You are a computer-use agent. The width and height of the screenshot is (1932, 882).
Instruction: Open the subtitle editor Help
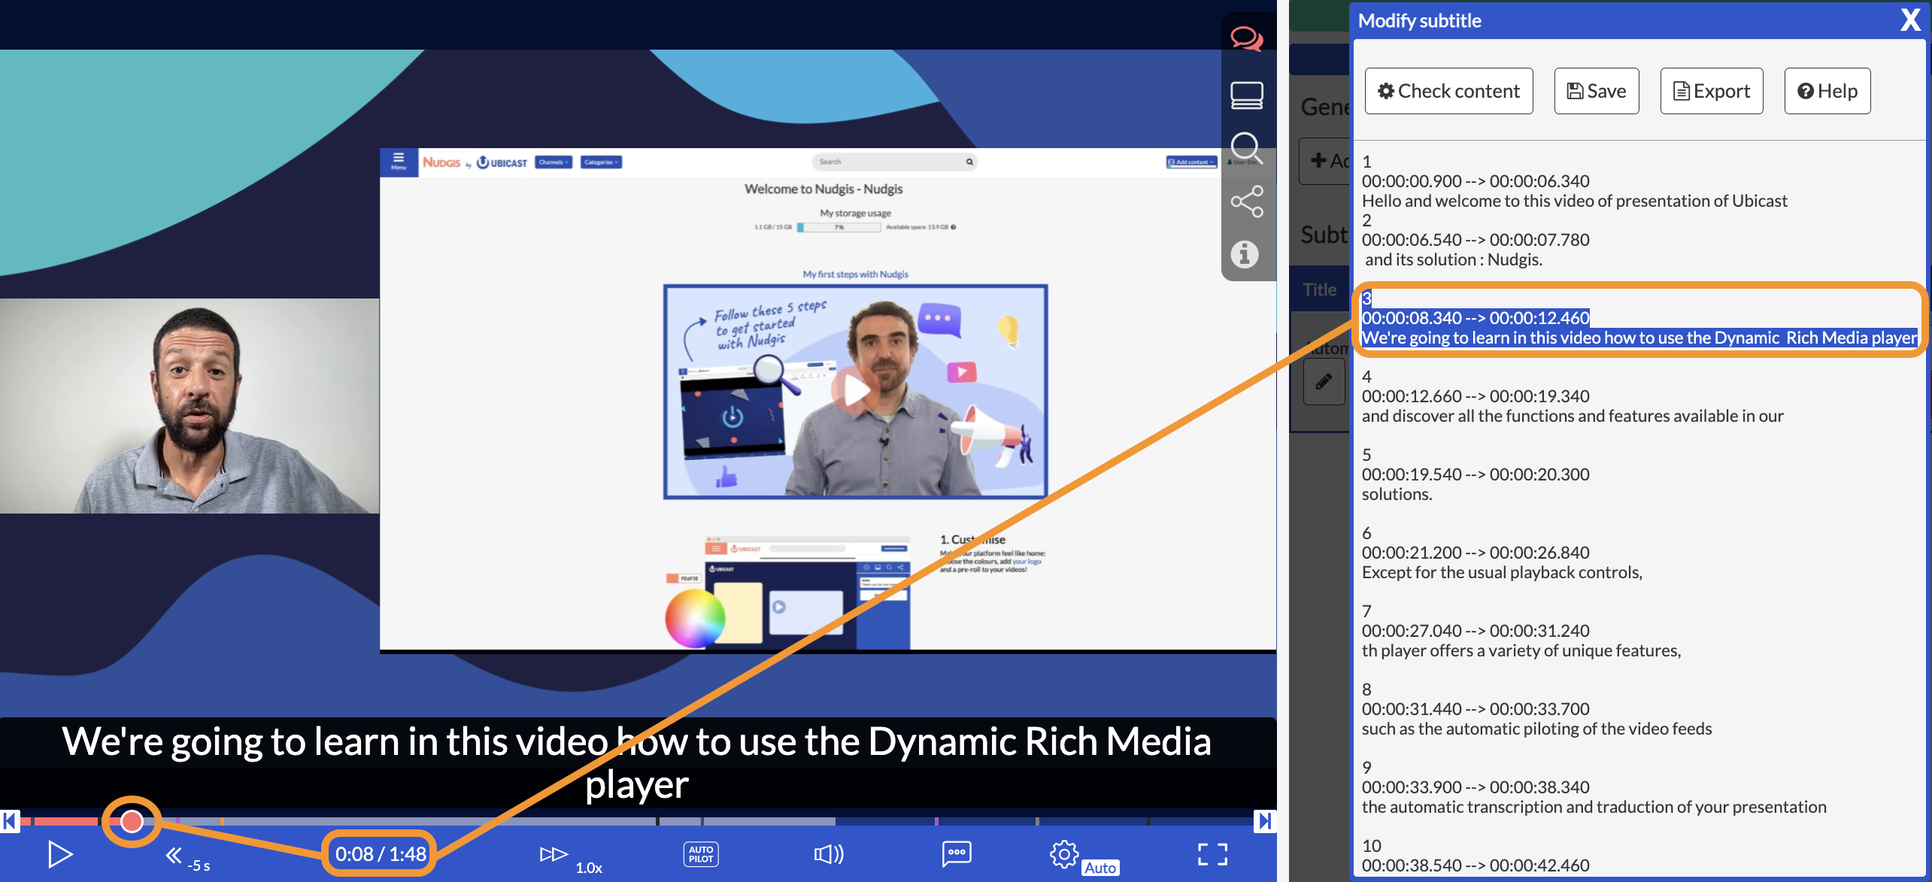coord(1827,91)
